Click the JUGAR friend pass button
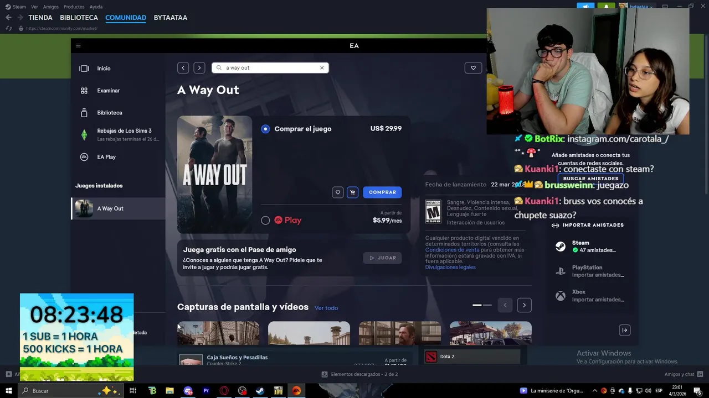 point(382,258)
